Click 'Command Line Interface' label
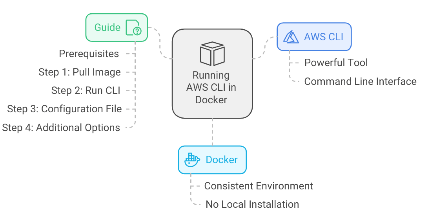 click(x=360, y=82)
